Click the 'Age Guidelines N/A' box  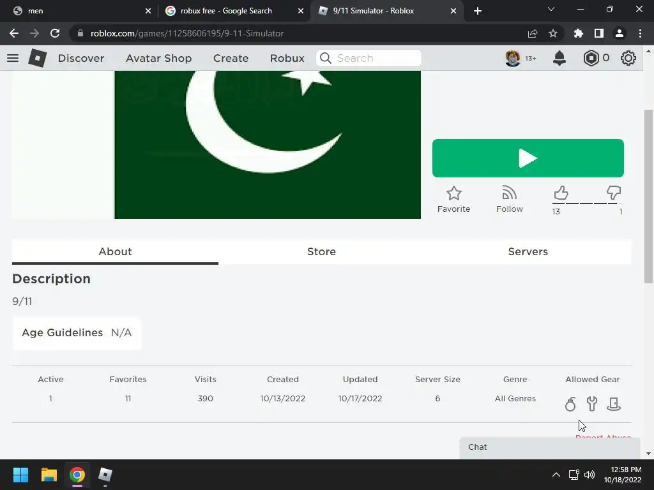[77, 332]
